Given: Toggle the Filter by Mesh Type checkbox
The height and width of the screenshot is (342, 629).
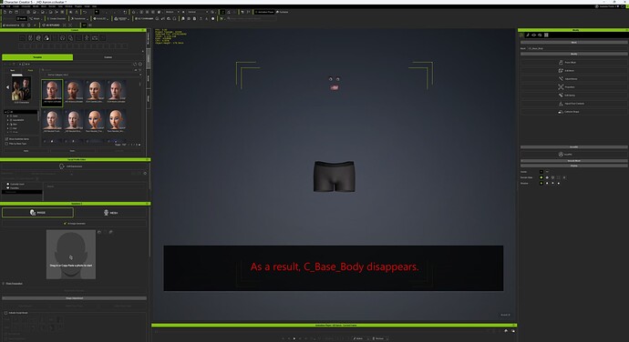Looking at the screenshot, I should click(x=6, y=144).
